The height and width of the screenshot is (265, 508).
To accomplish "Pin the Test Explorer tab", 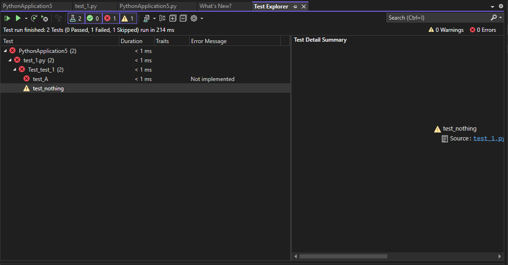I will tap(295, 7).
